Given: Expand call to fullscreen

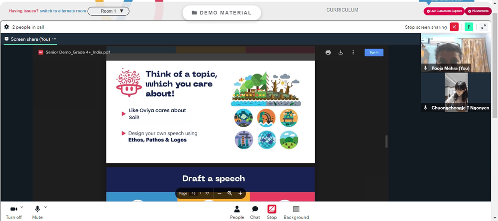Looking at the screenshot, I should click(x=484, y=27).
